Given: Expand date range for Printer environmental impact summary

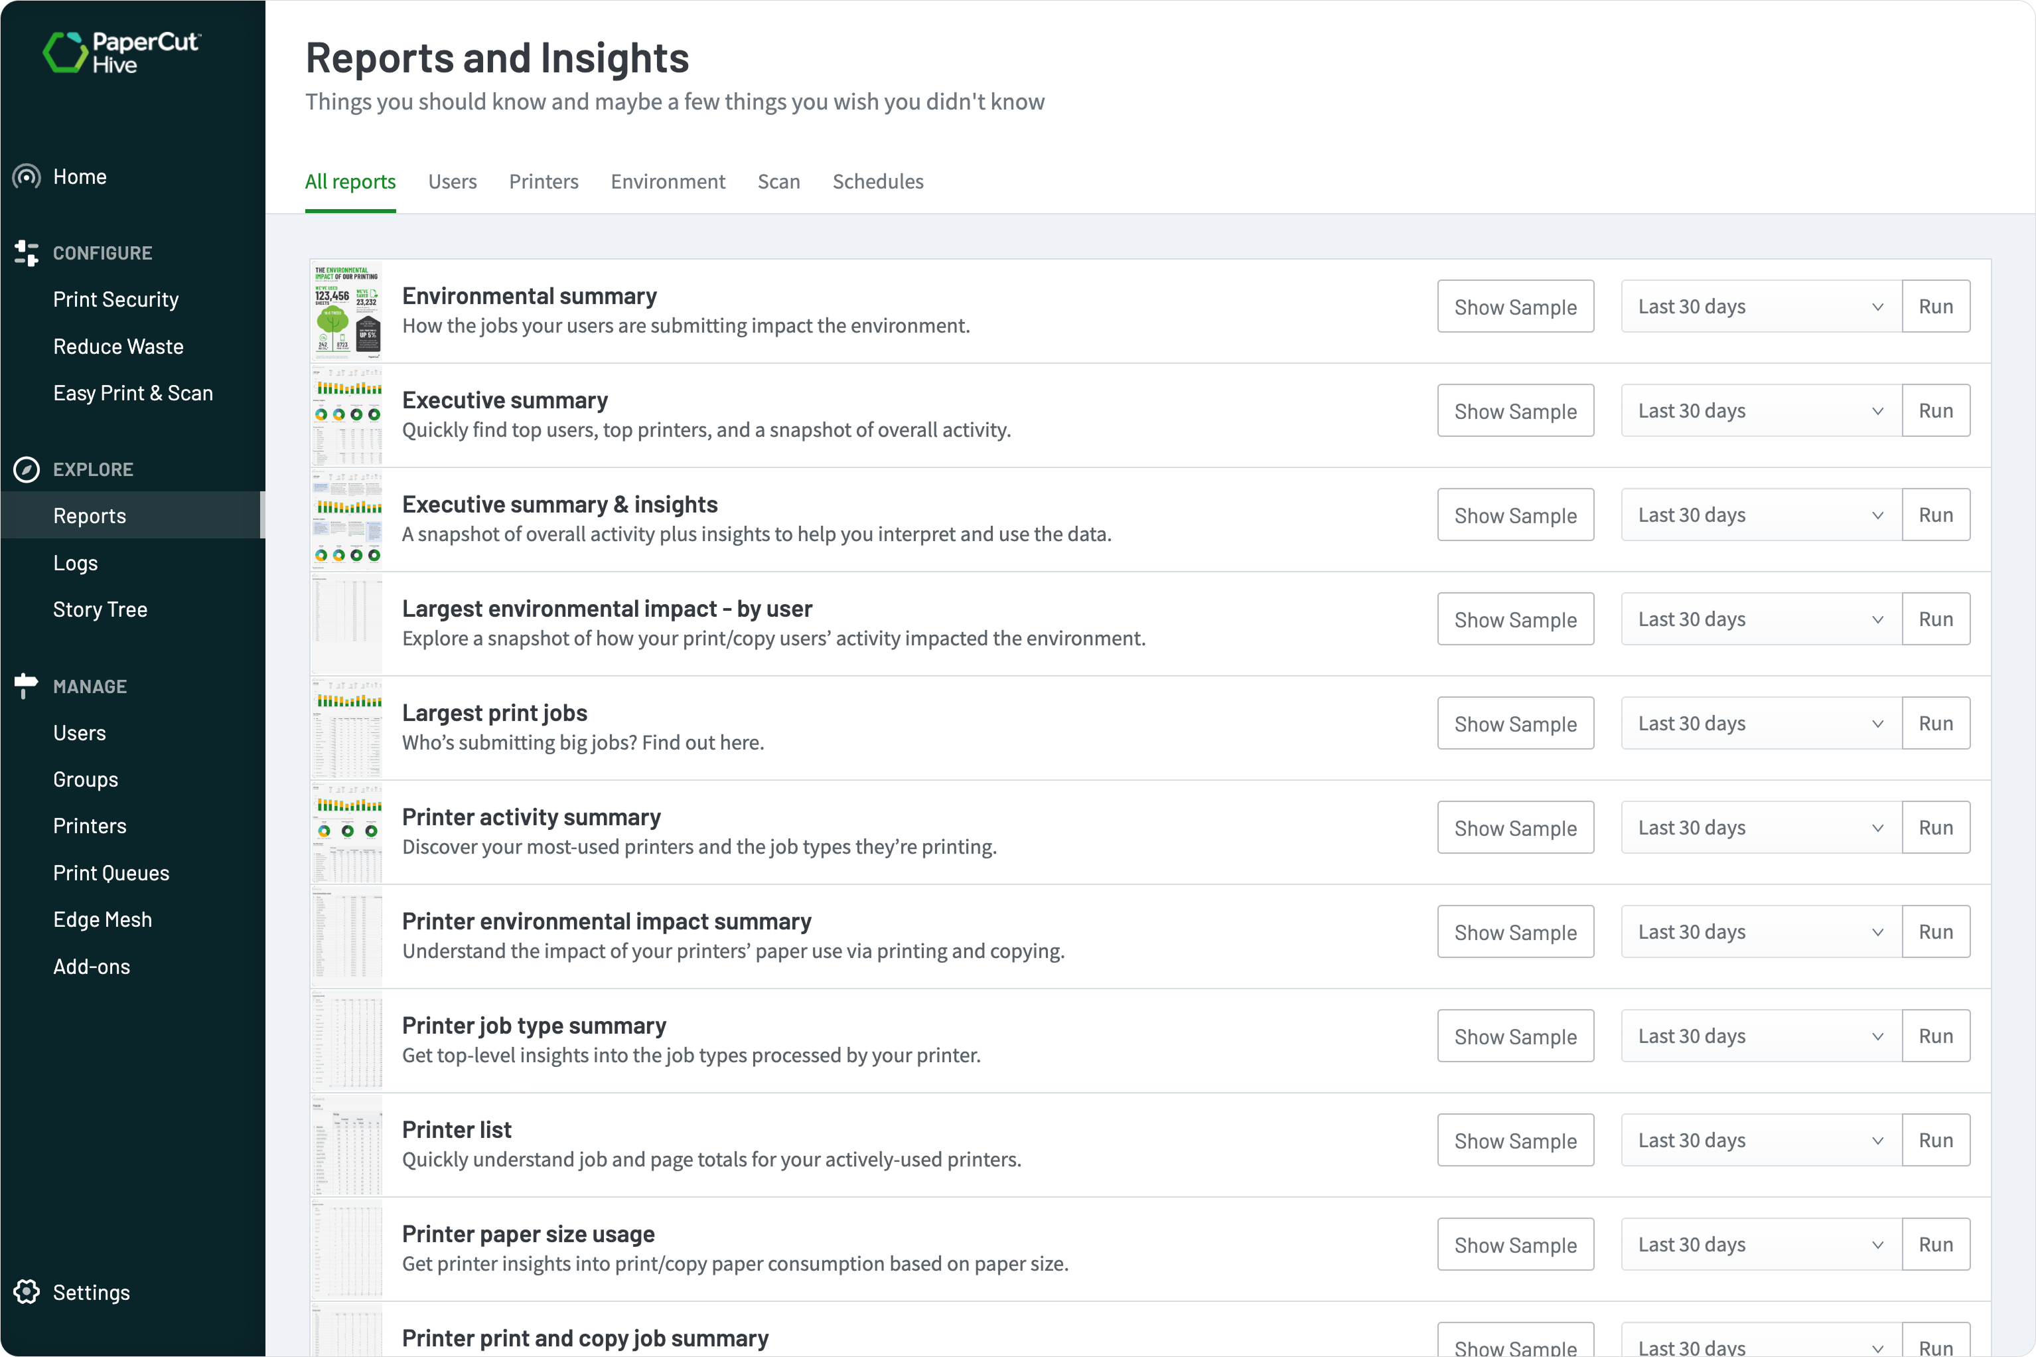Looking at the screenshot, I should pos(1761,932).
